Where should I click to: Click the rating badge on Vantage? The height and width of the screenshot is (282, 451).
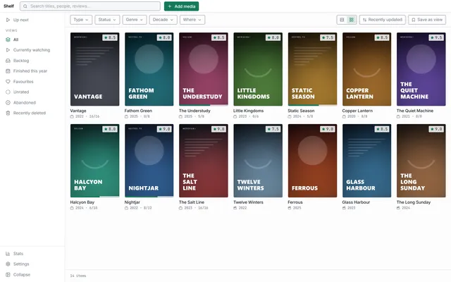[x=110, y=37]
